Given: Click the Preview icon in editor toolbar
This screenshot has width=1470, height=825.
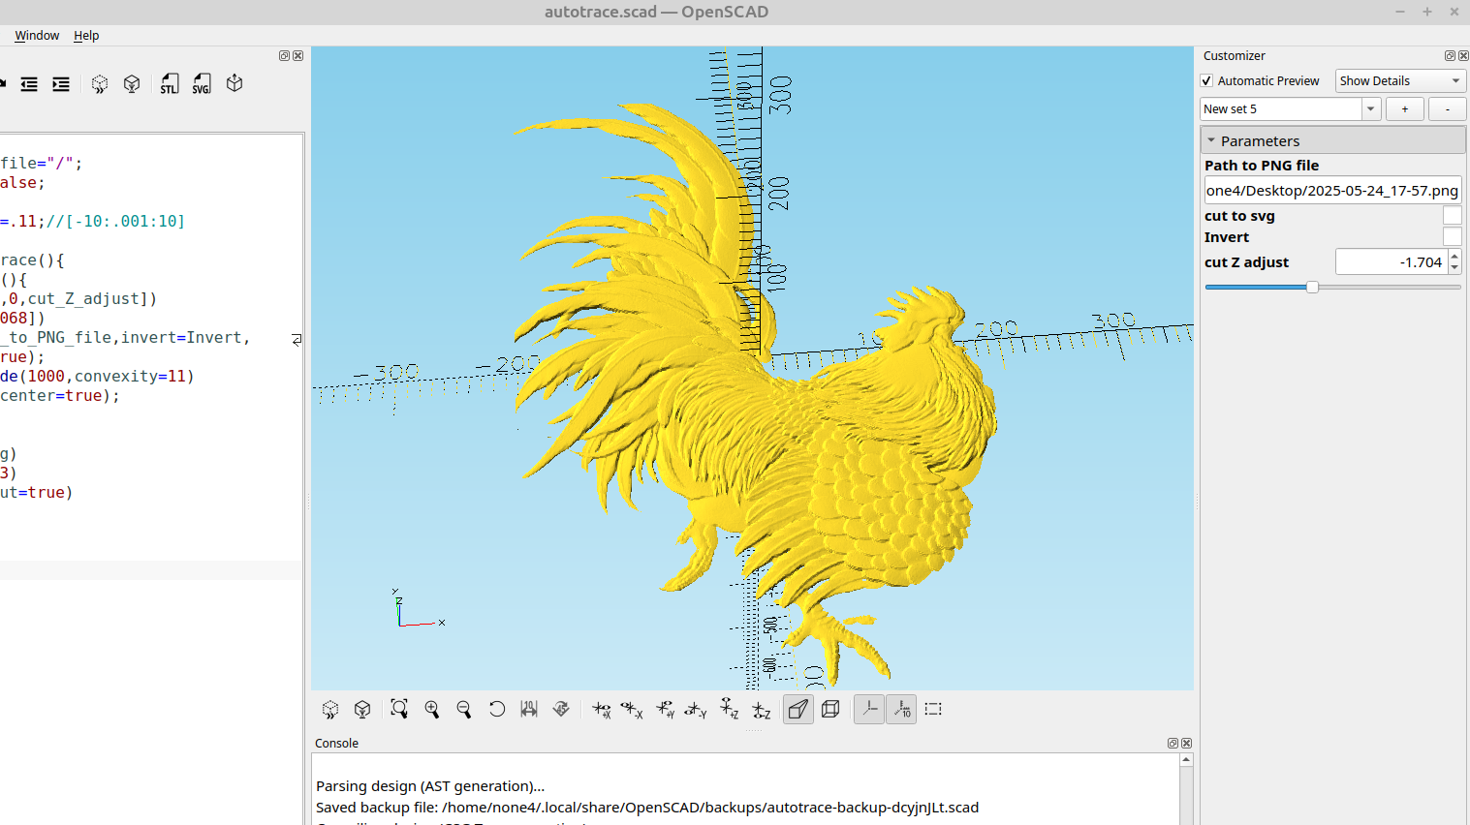Looking at the screenshot, I should click(x=100, y=84).
